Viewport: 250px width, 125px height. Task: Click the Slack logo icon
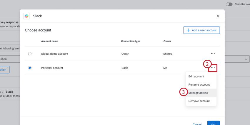[x=26, y=16]
